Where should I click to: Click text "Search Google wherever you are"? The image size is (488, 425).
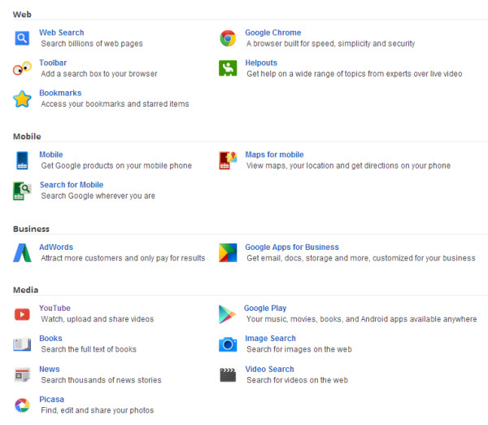tap(98, 196)
